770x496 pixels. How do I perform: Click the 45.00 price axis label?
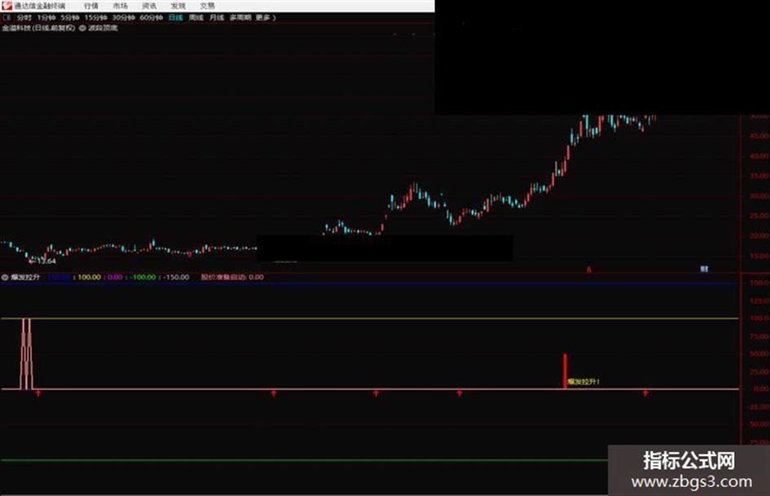tap(759, 135)
